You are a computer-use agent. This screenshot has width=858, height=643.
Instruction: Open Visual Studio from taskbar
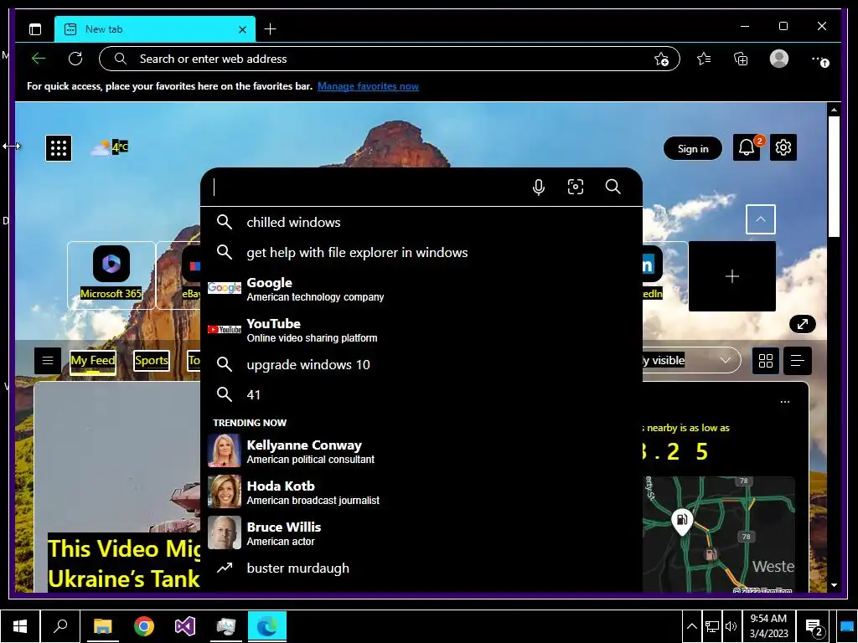coord(185,626)
